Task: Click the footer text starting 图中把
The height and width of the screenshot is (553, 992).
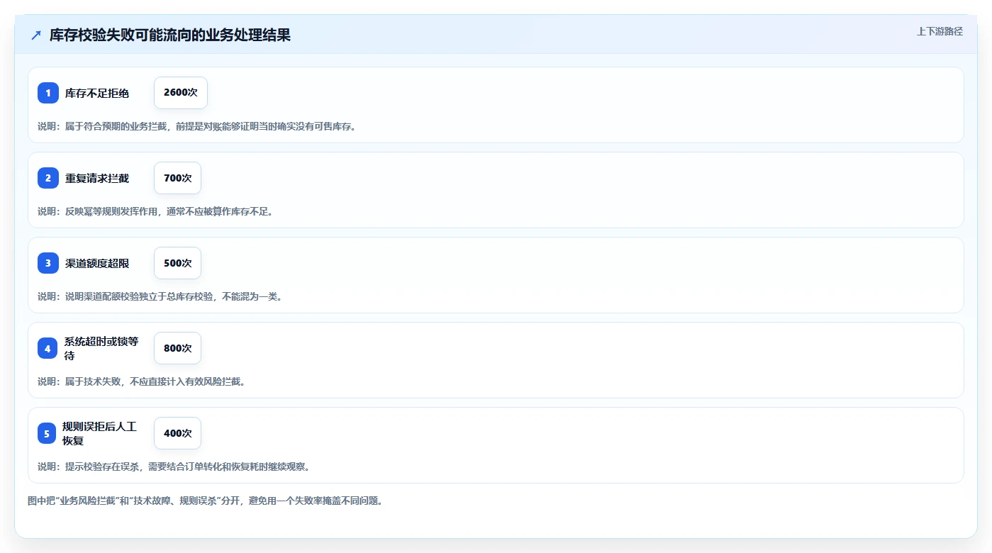Action: (x=205, y=501)
